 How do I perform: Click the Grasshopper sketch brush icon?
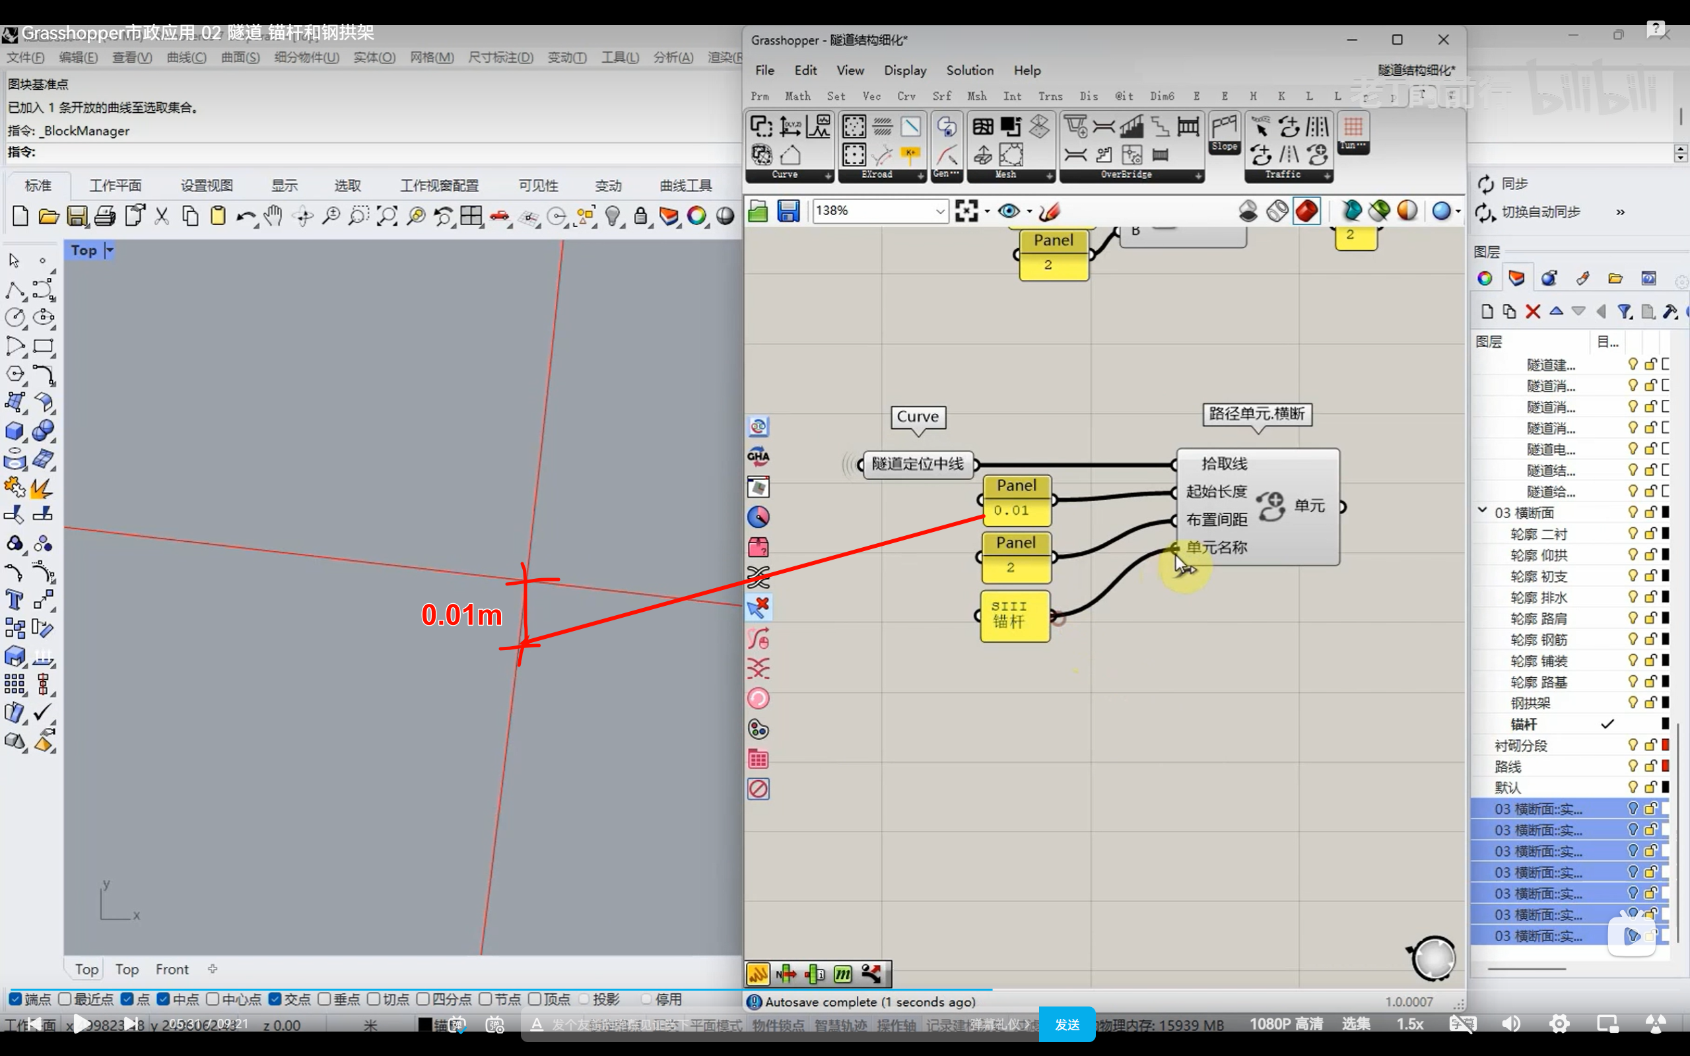tap(1050, 211)
